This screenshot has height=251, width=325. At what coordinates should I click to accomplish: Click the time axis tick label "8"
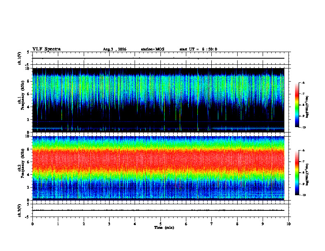coord(237,224)
